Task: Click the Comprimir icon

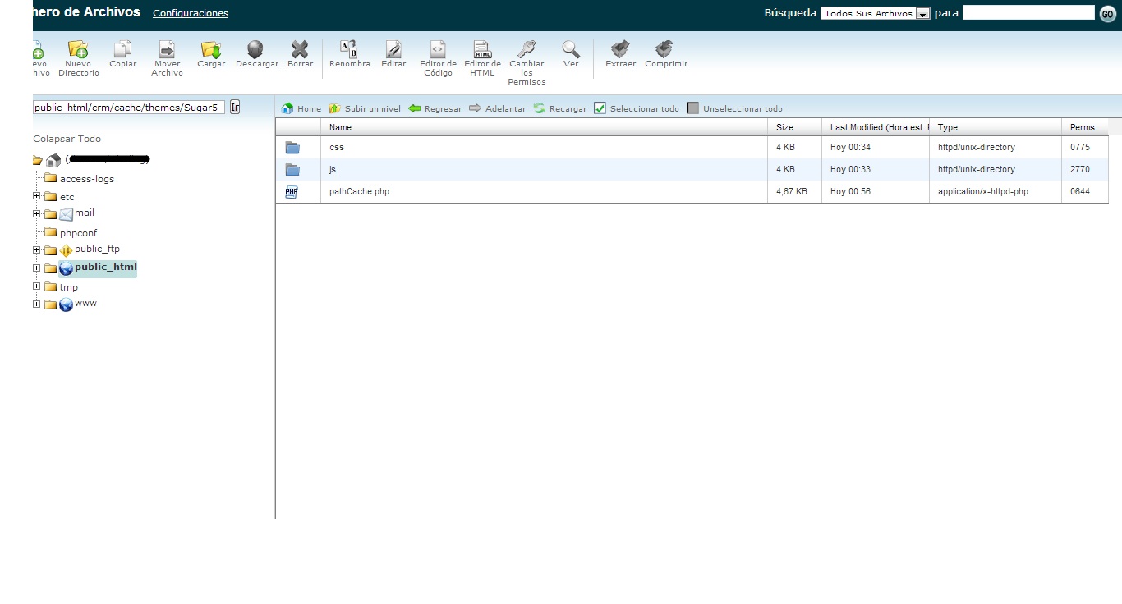Action: click(x=664, y=50)
